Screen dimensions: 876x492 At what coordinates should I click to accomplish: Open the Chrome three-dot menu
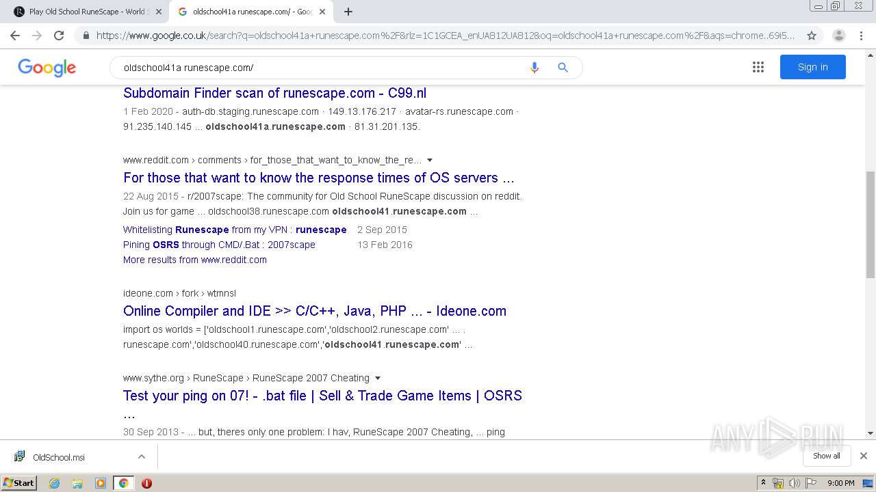[x=861, y=36]
